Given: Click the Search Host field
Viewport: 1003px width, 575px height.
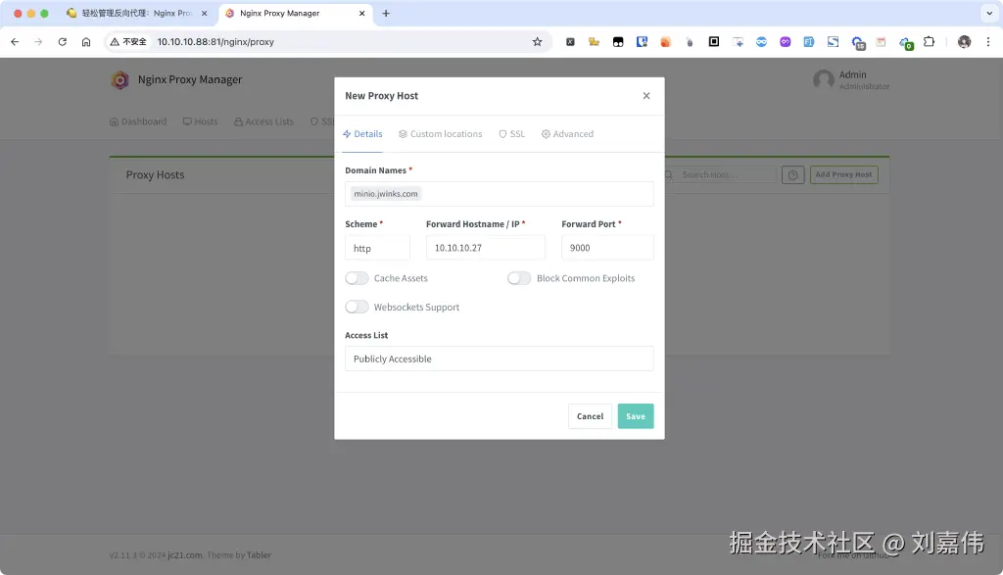Looking at the screenshot, I should [726, 174].
